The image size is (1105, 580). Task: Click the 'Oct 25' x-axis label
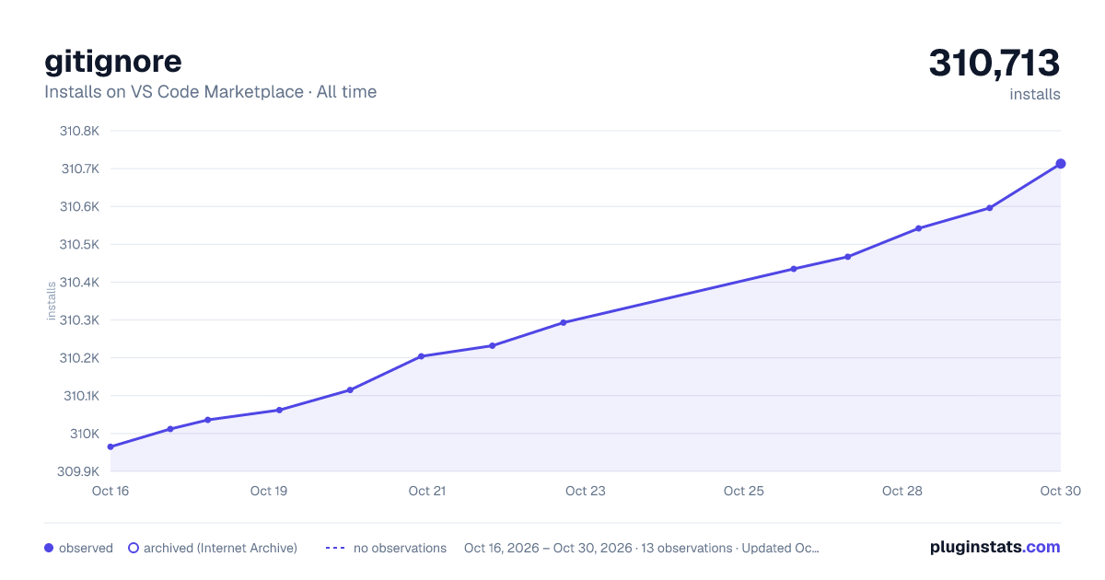[x=744, y=491]
